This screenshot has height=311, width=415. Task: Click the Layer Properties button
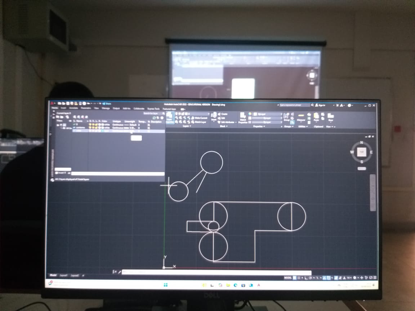(170, 118)
